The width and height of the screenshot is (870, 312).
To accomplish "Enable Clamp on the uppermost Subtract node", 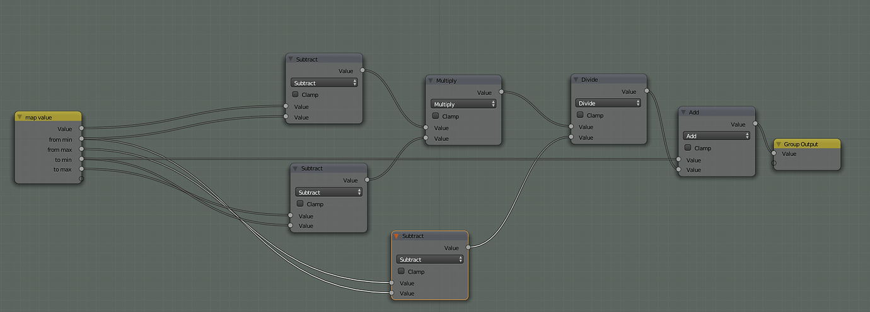I will 296,94.
